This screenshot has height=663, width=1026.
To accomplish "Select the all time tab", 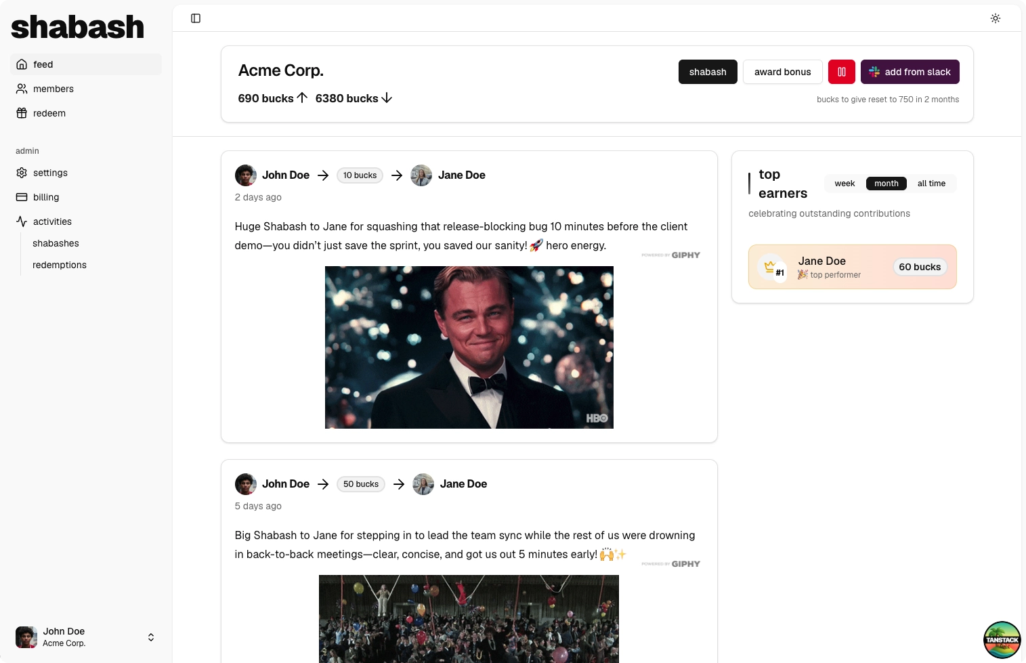I will click(931, 184).
